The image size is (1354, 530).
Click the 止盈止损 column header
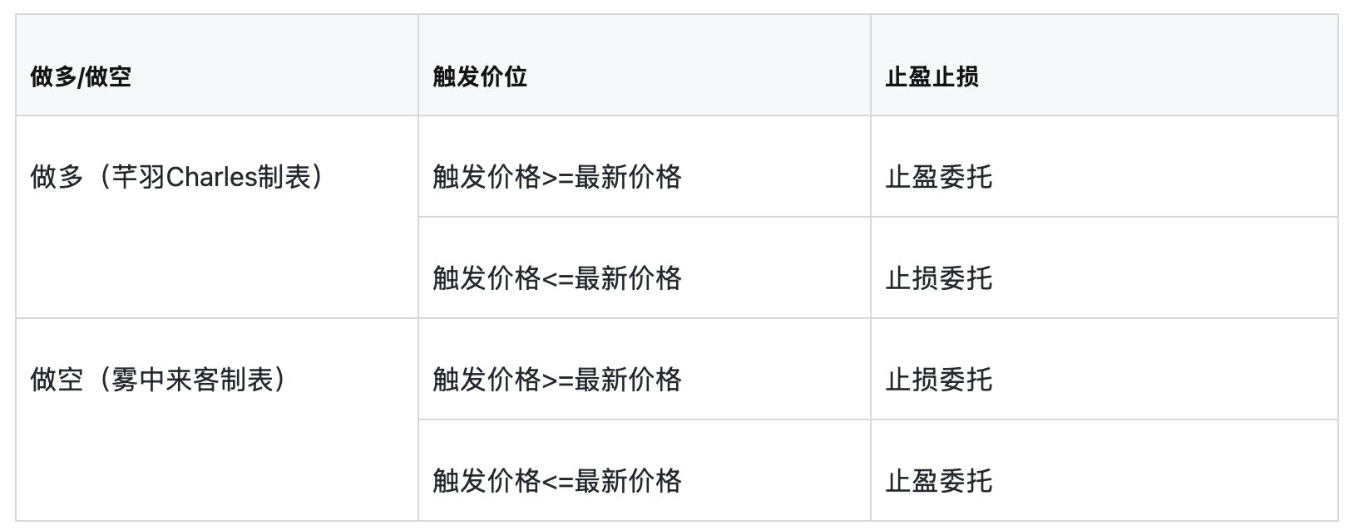[931, 77]
